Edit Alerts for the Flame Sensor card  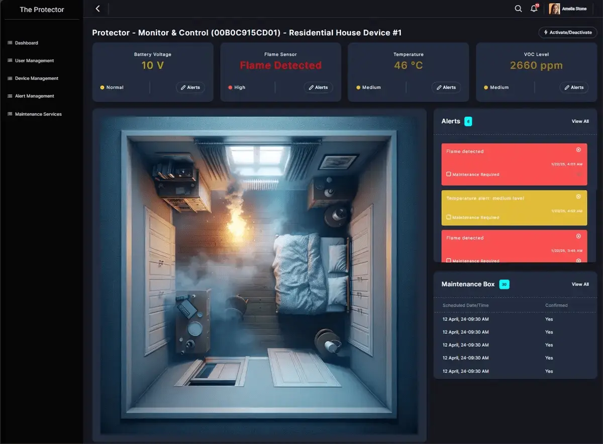[318, 87]
